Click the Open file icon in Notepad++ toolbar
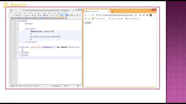The width and height of the screenshot is (186, 104). (x=14, y=15)
